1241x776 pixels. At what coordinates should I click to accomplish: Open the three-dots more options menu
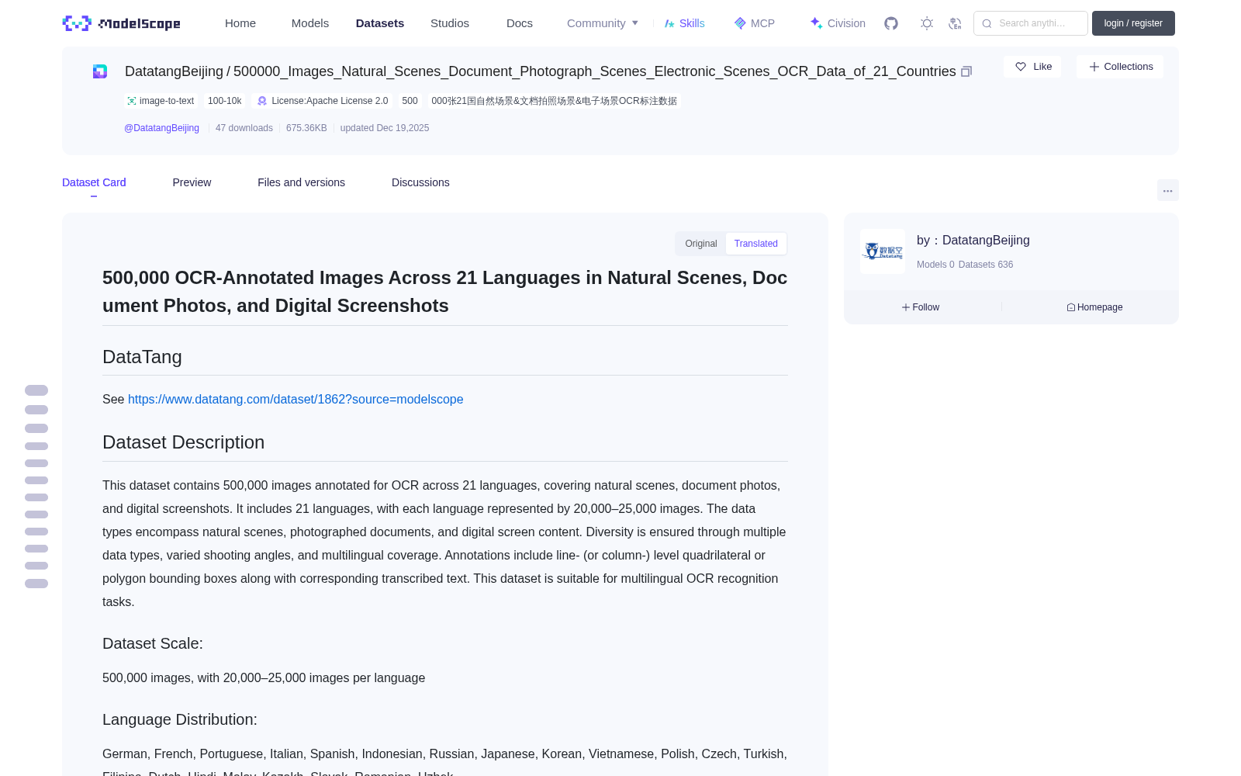coord(1168,190)
